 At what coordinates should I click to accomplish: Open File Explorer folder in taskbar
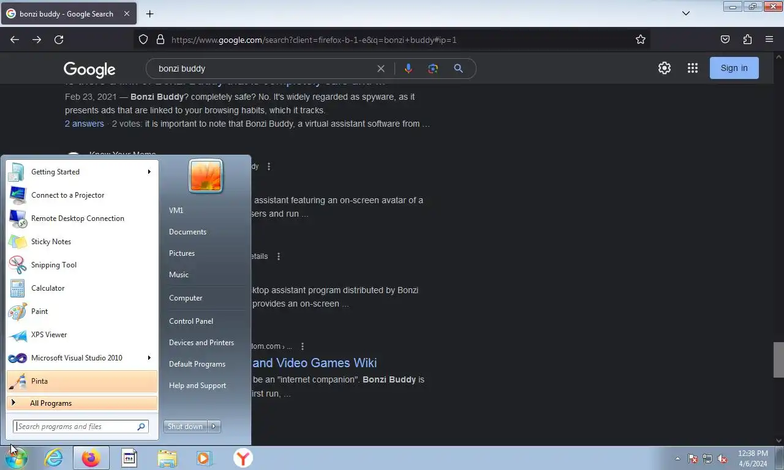coord(167,458)
